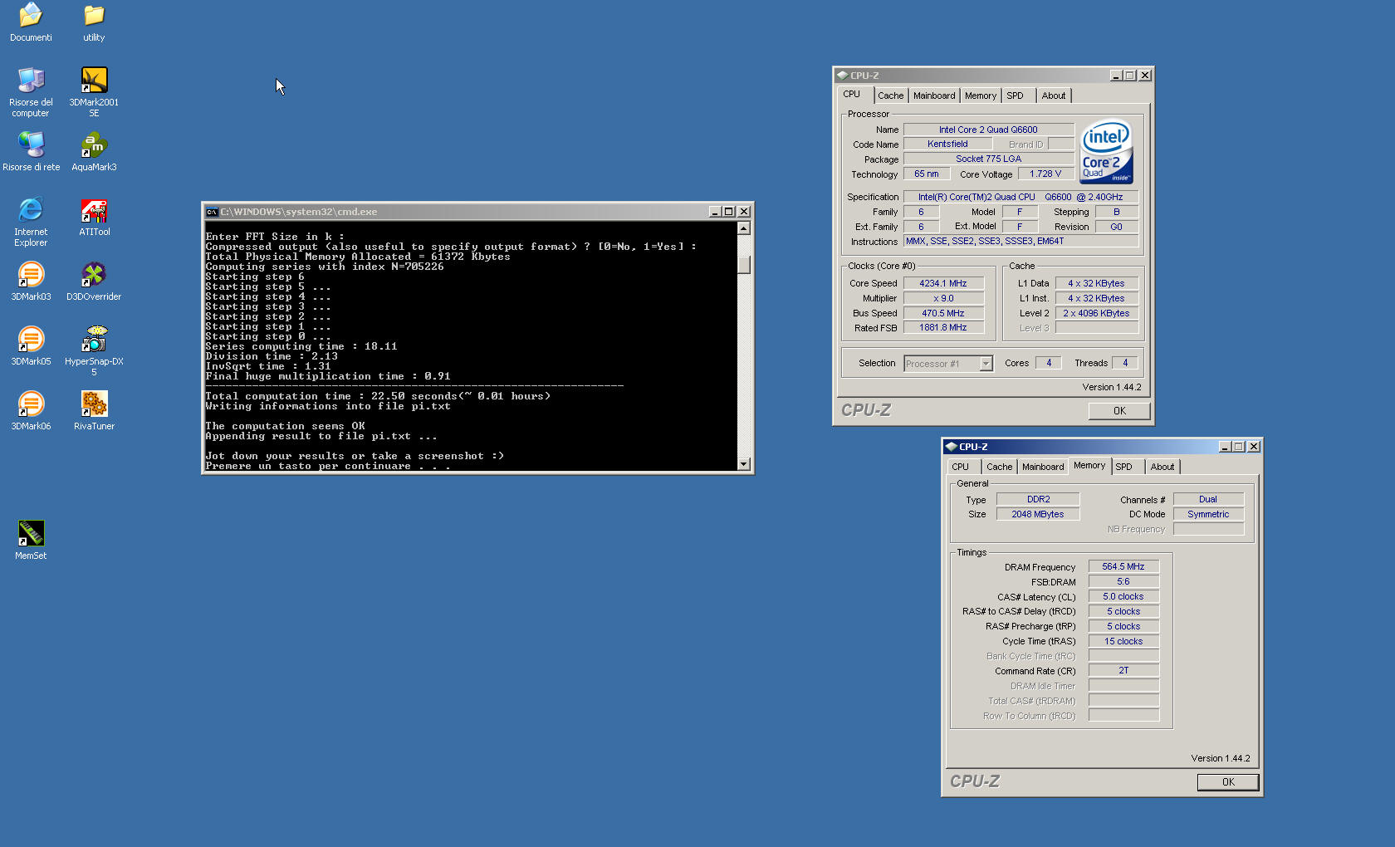
Task: Click the Technology 65 nm field
Action: coord(927,174)
